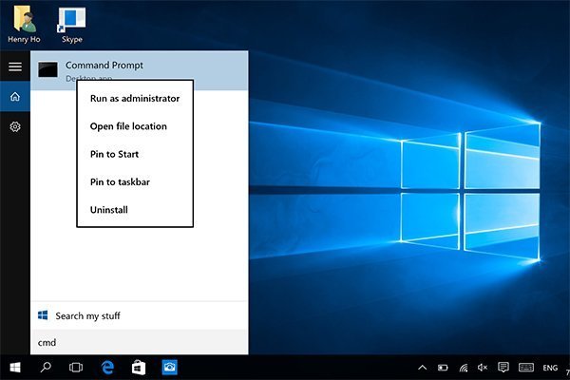Choose Pin to Start option
The image size is (570, 380).
(115, 154)
